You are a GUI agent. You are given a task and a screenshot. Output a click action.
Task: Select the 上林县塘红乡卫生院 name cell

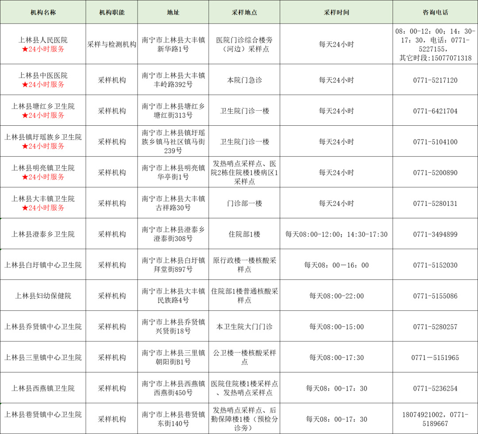pyautogui.click(x=43, y=106)
